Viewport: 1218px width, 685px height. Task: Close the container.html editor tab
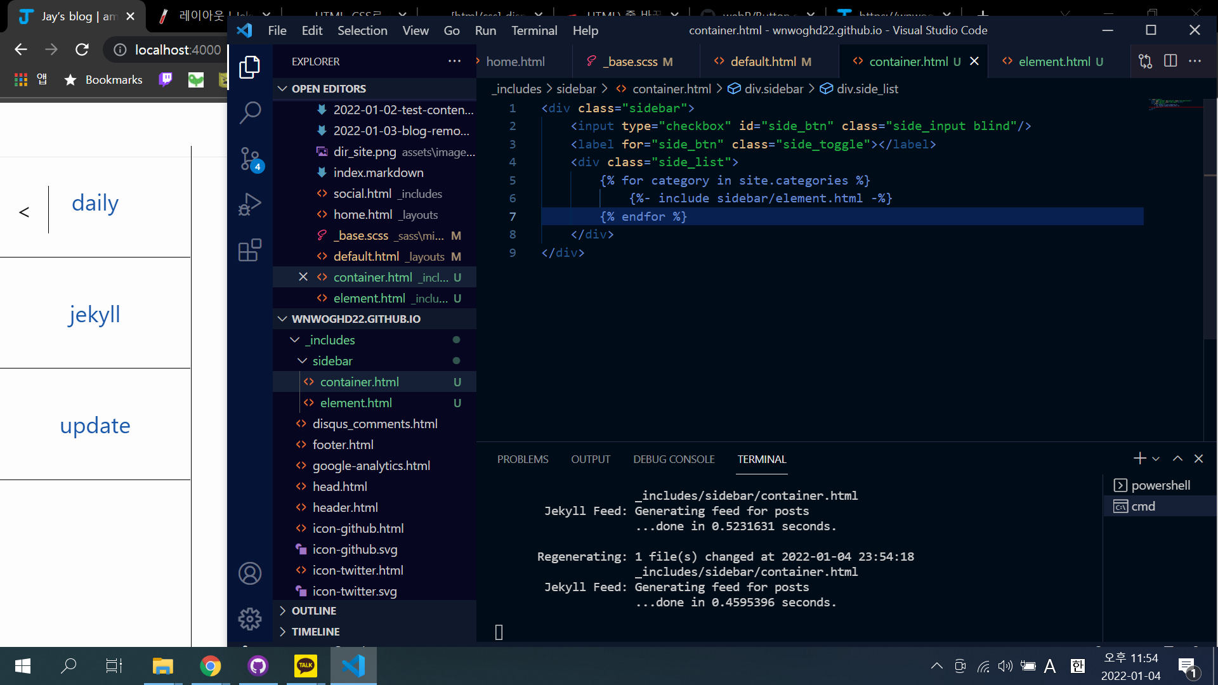[x=974, y=62]
